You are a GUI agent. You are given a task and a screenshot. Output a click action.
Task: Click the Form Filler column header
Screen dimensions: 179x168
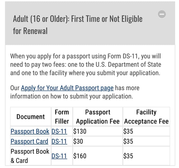point(62,117)
